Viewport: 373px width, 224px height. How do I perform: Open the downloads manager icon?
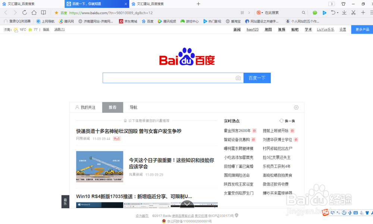[344, 13]
